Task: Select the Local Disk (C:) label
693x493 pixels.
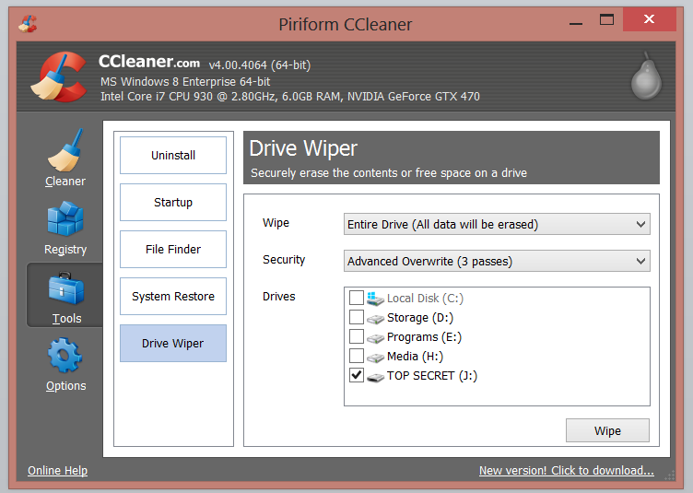Action: click(425, 299)
